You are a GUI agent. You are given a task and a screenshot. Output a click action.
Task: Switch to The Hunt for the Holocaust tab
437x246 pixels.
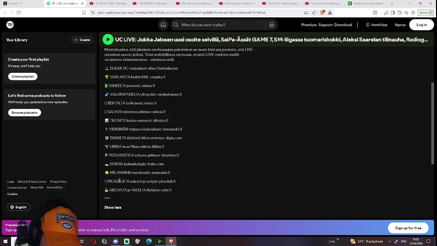323,3
